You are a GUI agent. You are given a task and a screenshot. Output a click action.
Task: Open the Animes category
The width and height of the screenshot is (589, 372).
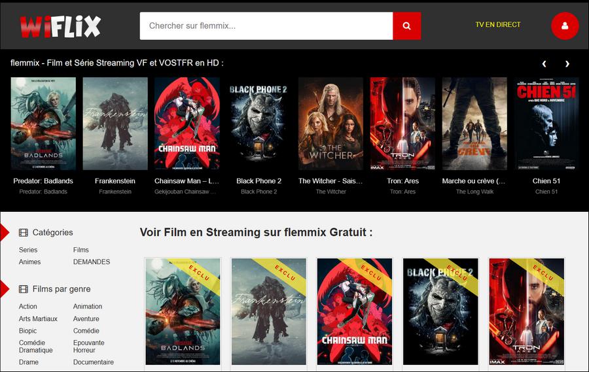click(x=29, y=262)
